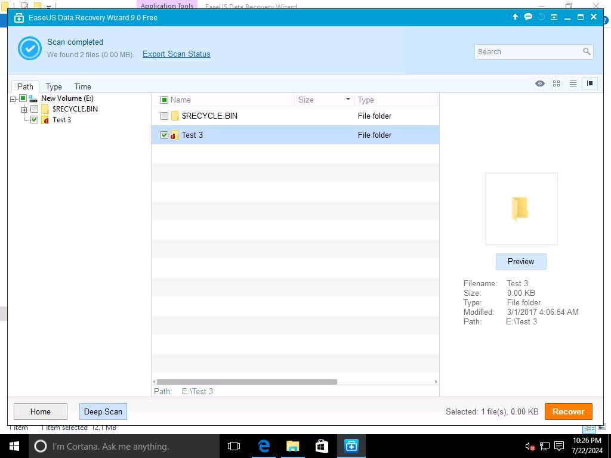Start a Deep Scan
Image resolution: width=611 pixels, height=458 pixels.
coord(103,411)
